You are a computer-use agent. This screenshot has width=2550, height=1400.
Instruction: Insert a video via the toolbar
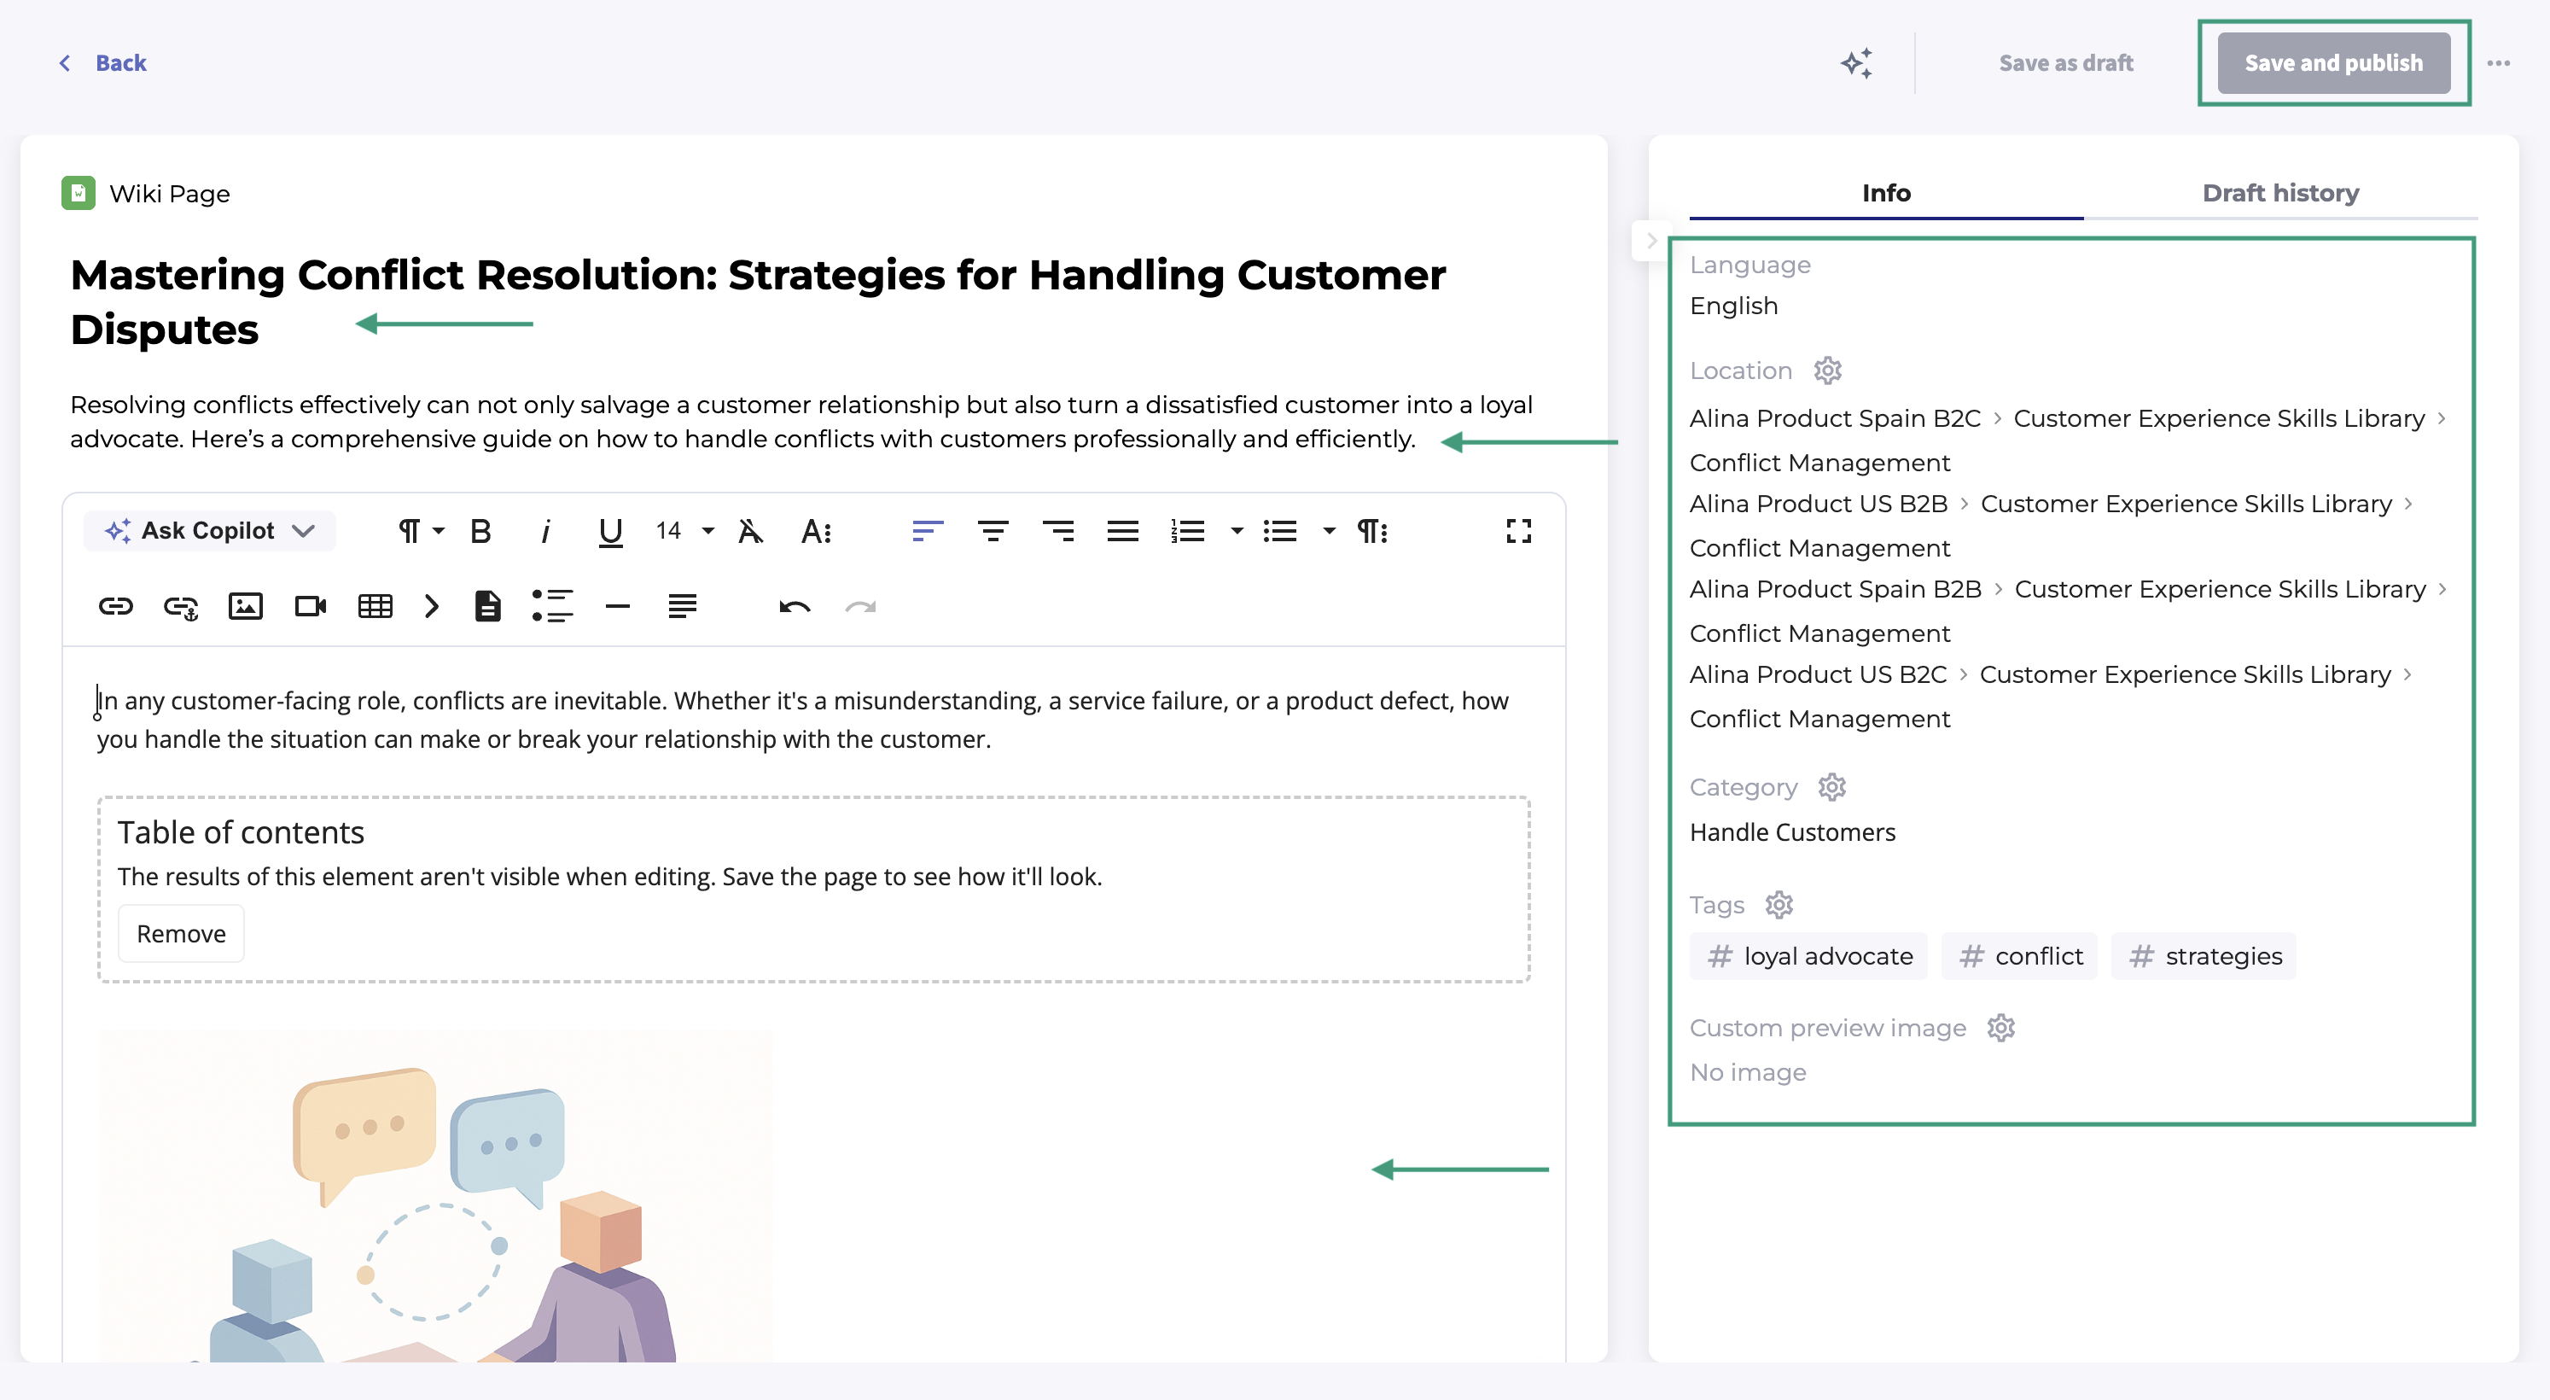coord(310,606)
